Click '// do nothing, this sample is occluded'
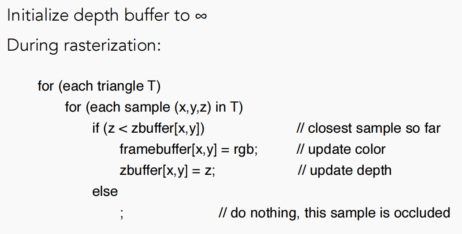462x234 pixels. [x=334, y=213]
